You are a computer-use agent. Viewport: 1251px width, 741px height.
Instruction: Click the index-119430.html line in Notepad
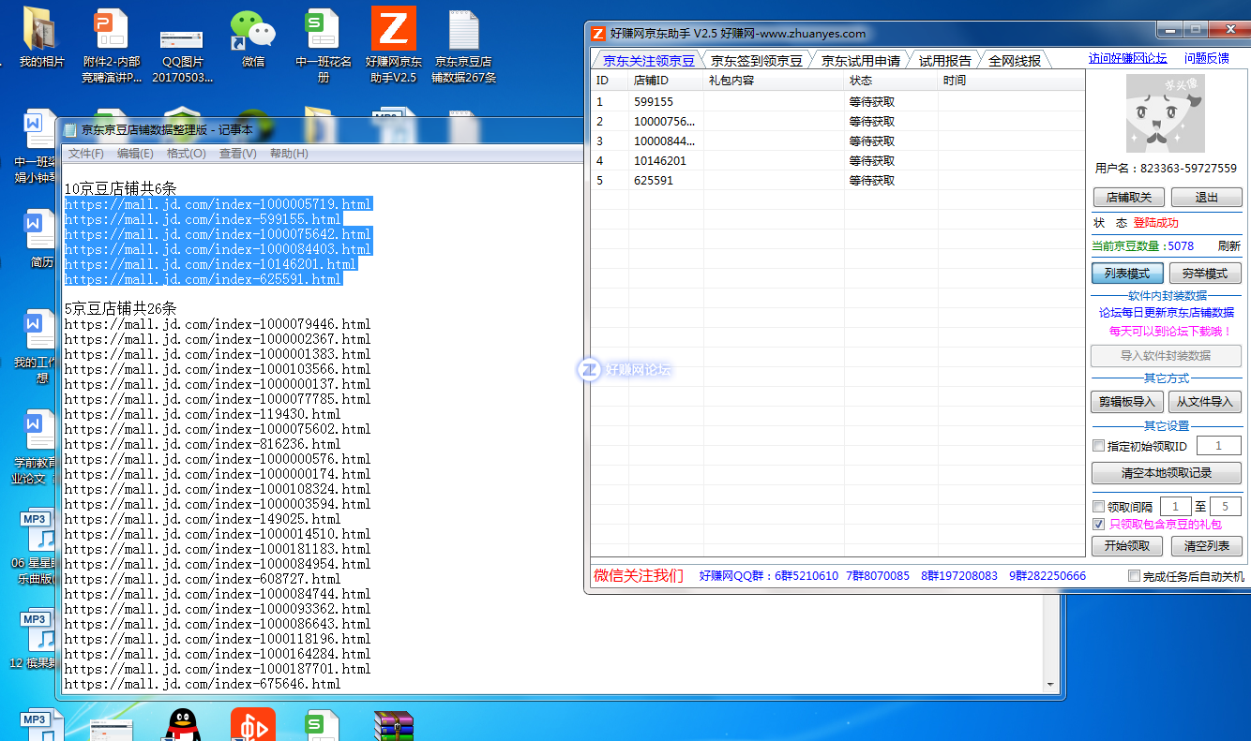(203, 414)
